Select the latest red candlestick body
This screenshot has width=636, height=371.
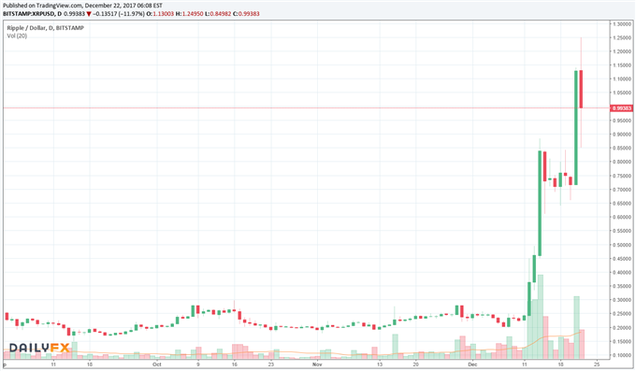click(x=581, y=89)
